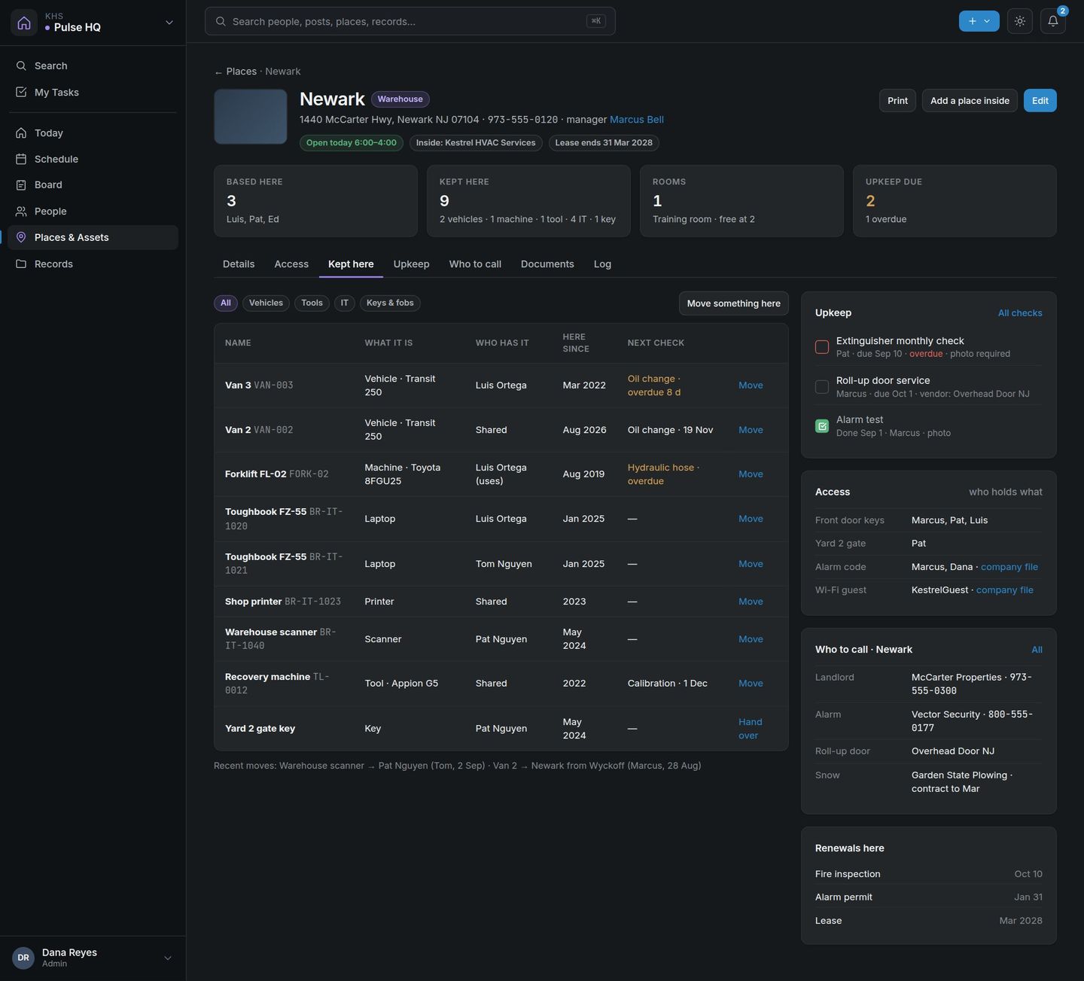
Task: Click the Pulse HQ home logo
Action: click(24, 23)
